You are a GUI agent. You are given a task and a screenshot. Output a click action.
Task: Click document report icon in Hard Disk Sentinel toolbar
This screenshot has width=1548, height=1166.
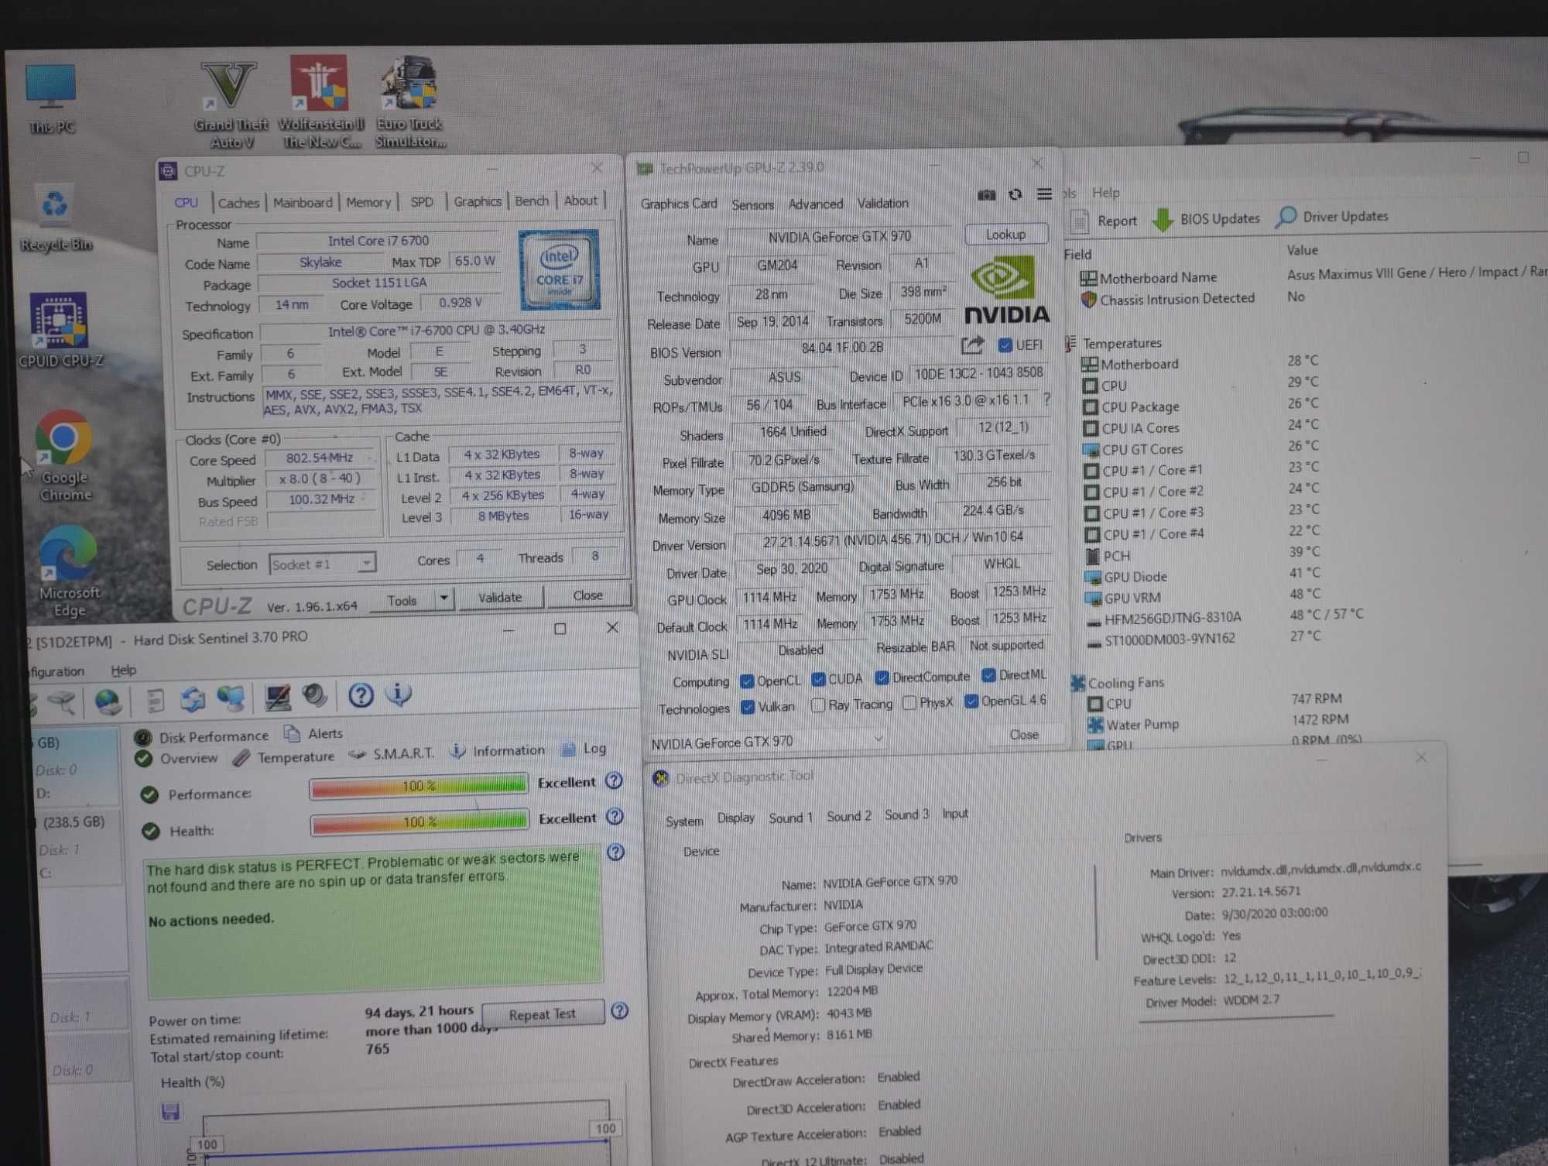click(x=156, y=700)
